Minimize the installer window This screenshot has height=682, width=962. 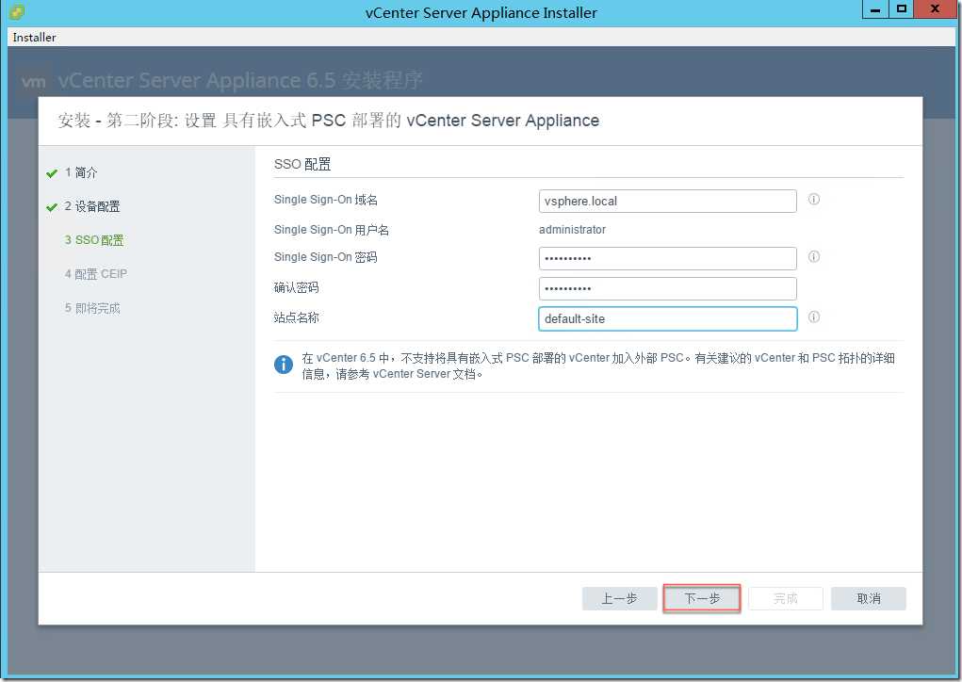click(x=875, y=9)
